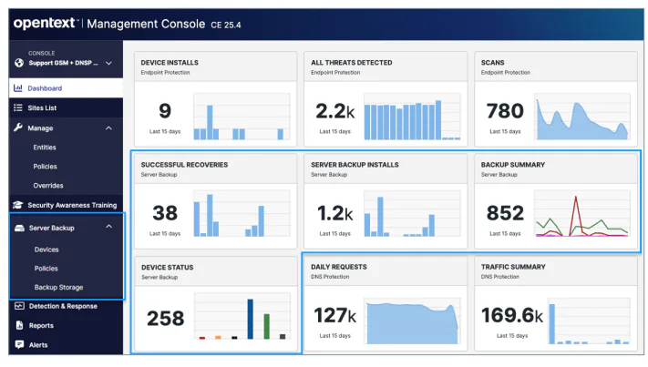648x367 pixels.
Task: Click the Management Console header title
Action: pyautogui.click(x=146, y=24)
